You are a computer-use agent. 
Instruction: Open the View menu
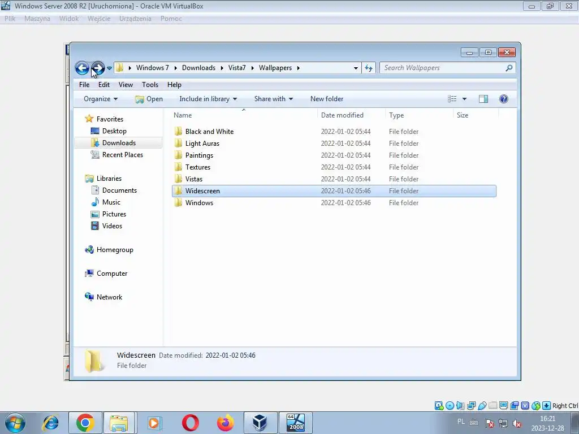point(126,85)
